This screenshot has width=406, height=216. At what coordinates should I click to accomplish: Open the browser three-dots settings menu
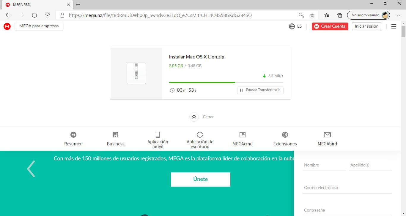pos(398,15)
